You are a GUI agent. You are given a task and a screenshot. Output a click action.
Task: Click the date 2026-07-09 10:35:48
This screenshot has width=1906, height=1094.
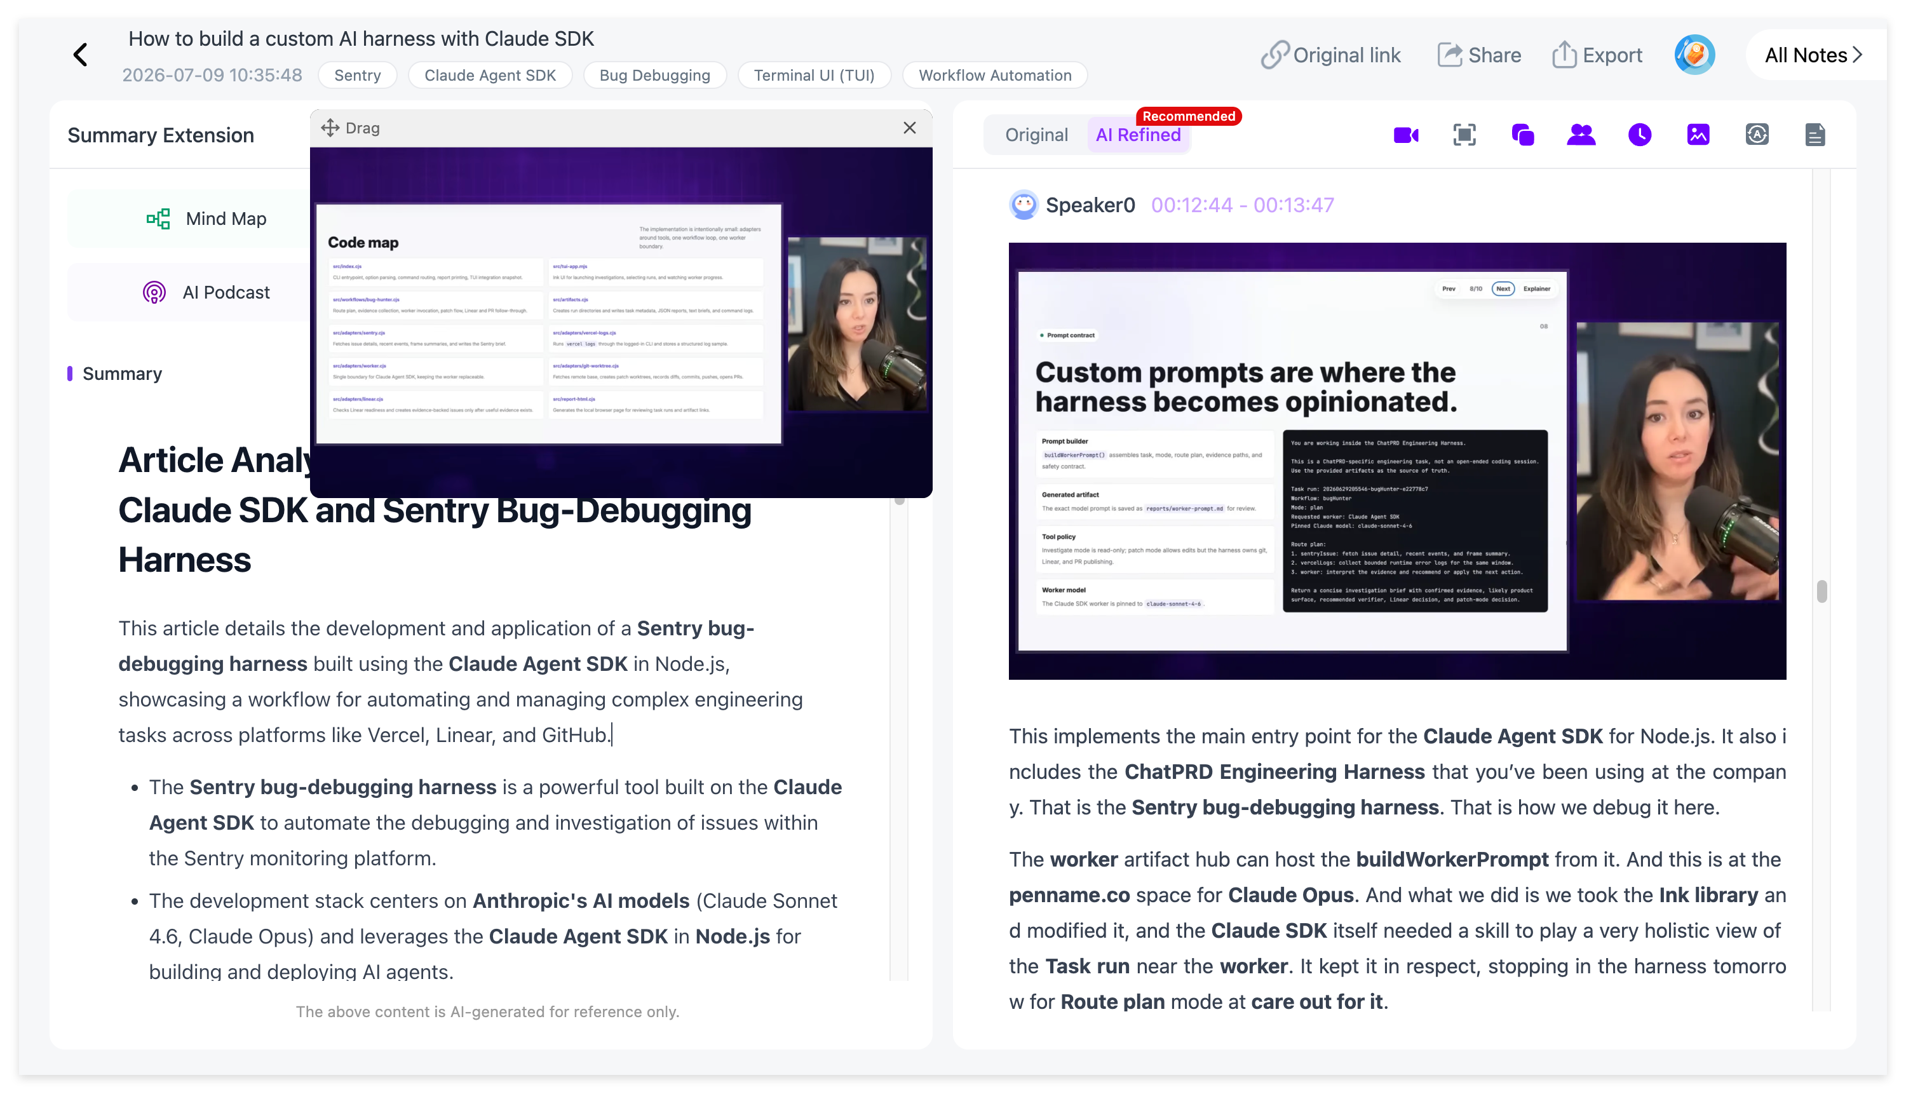(212, 75)
